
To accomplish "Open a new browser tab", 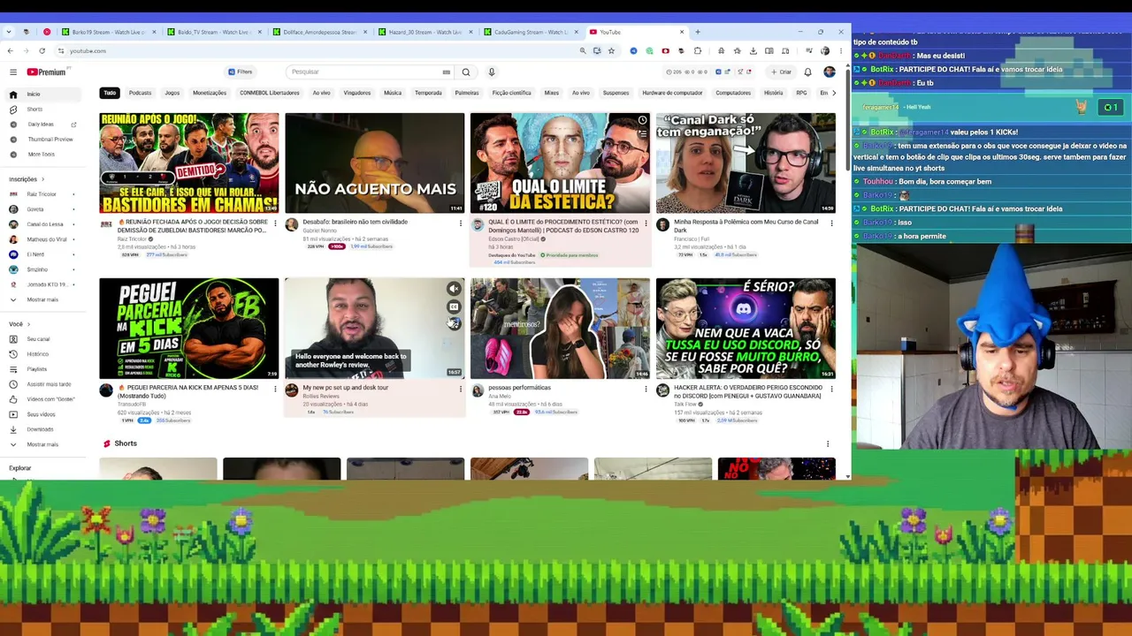I will tap(698, 32).
